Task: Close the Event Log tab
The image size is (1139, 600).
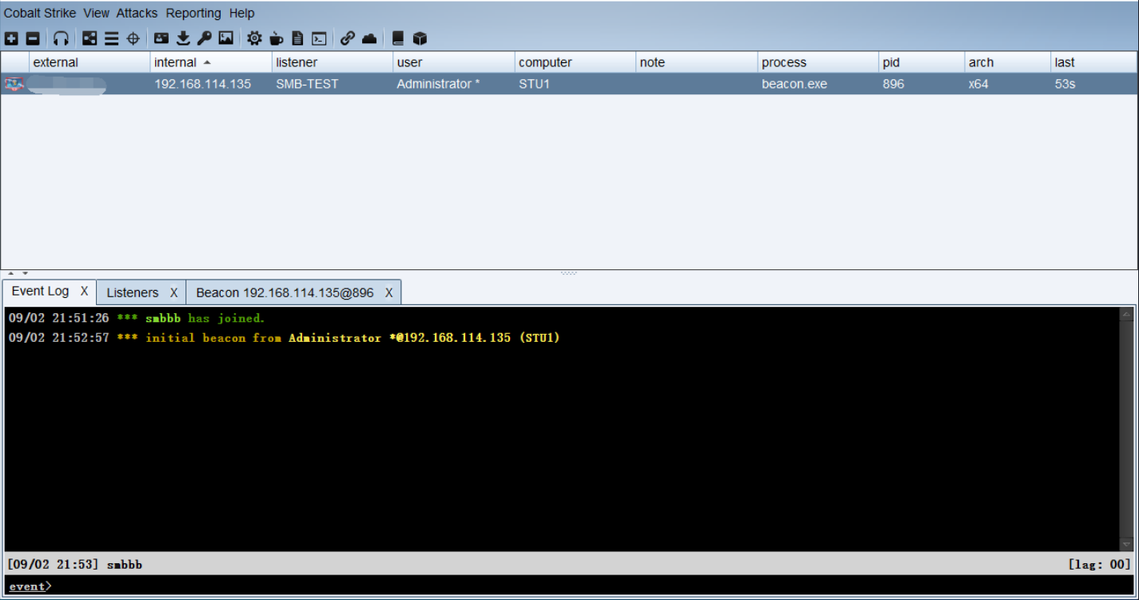Action: point(84,292)
